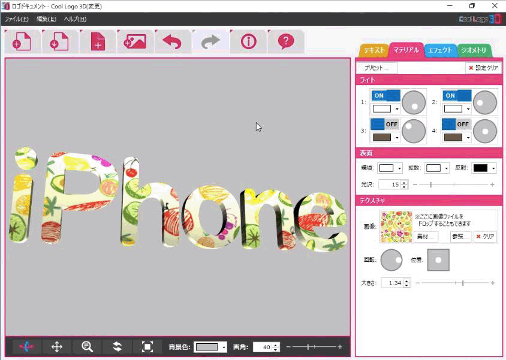506x360 pixels.
Task: Click the minus end of 光沢 slider
Action: tap(415, 184)
